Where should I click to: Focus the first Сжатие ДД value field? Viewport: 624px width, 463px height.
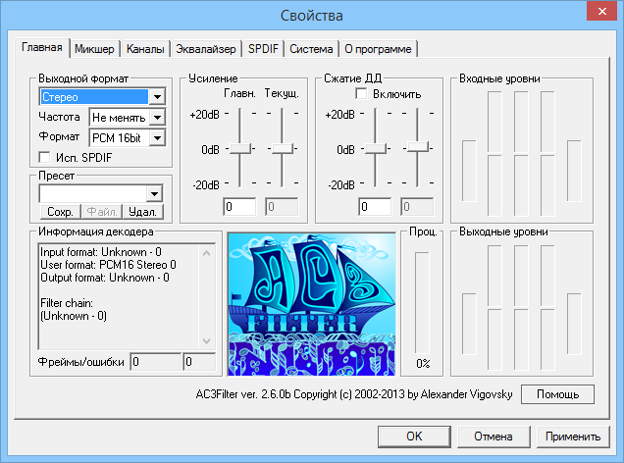(x=375, y=207)
